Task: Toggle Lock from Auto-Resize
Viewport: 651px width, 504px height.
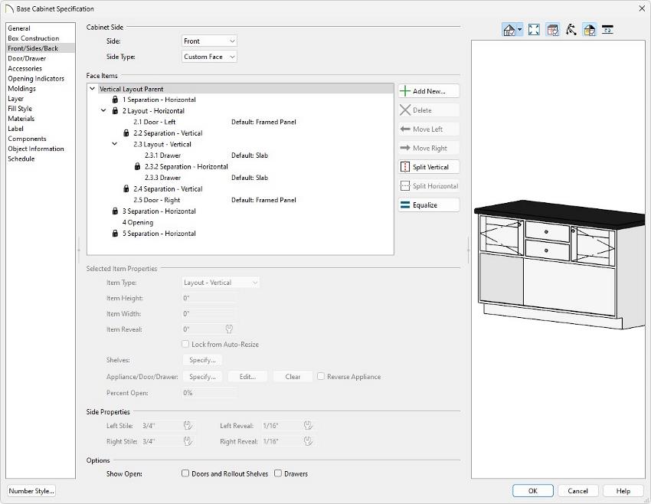Action: point(185,344)
